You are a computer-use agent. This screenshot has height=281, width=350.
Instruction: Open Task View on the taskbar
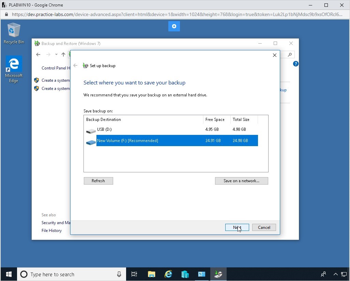coord(134,274)
